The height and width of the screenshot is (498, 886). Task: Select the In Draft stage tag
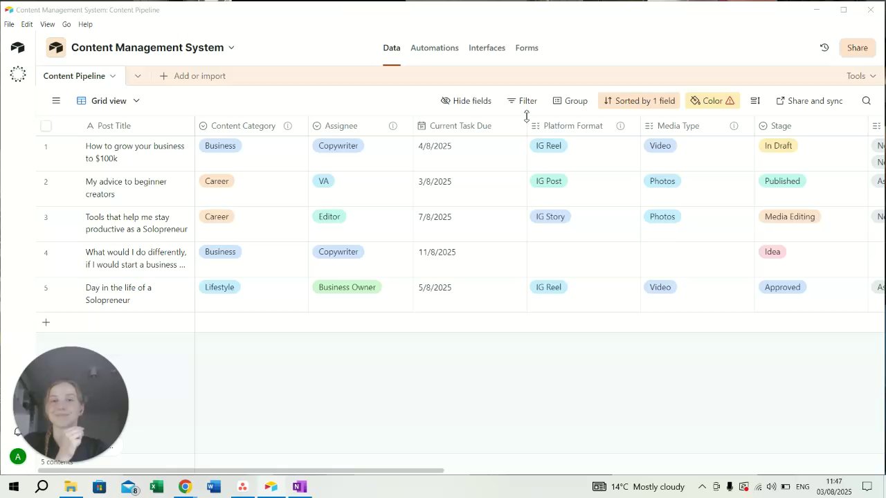point(778,146)
